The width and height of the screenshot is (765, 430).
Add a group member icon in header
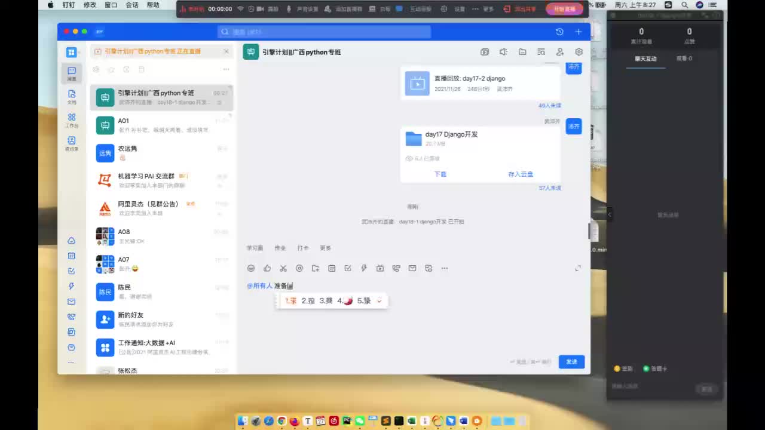point(560,52)
